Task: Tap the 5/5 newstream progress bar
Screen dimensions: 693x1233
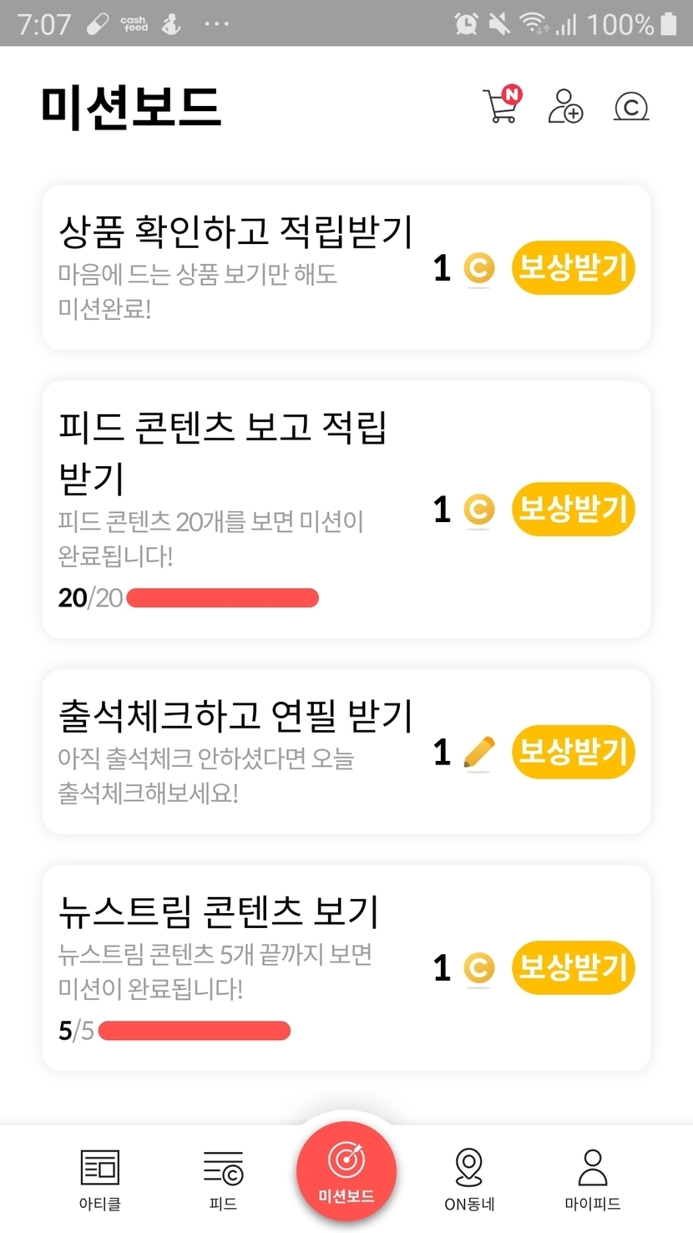Action: [194, 1031]
